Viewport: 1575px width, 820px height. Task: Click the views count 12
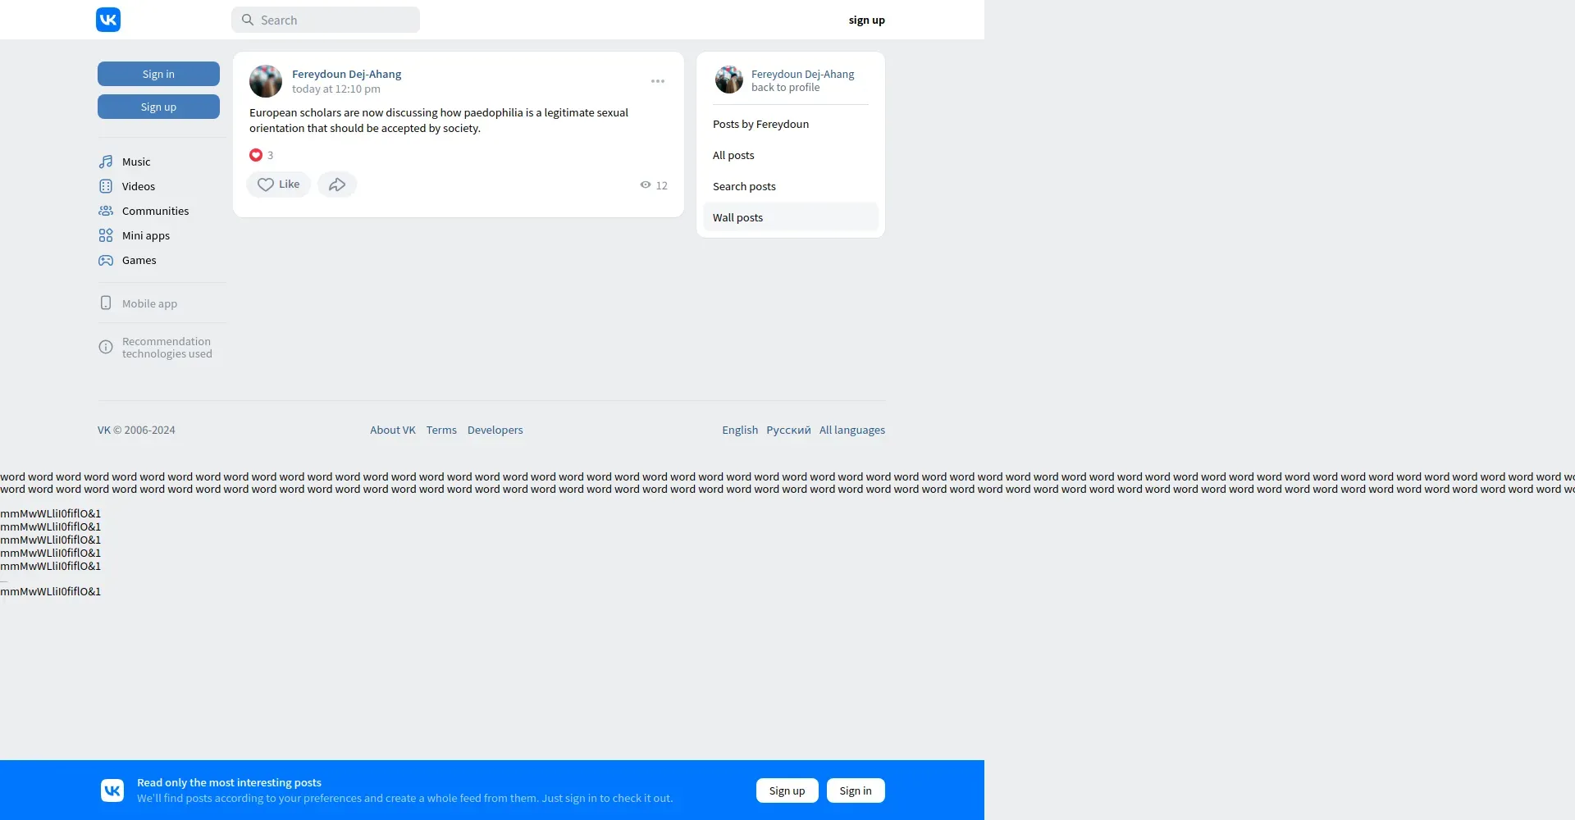(x=661, y=185)
